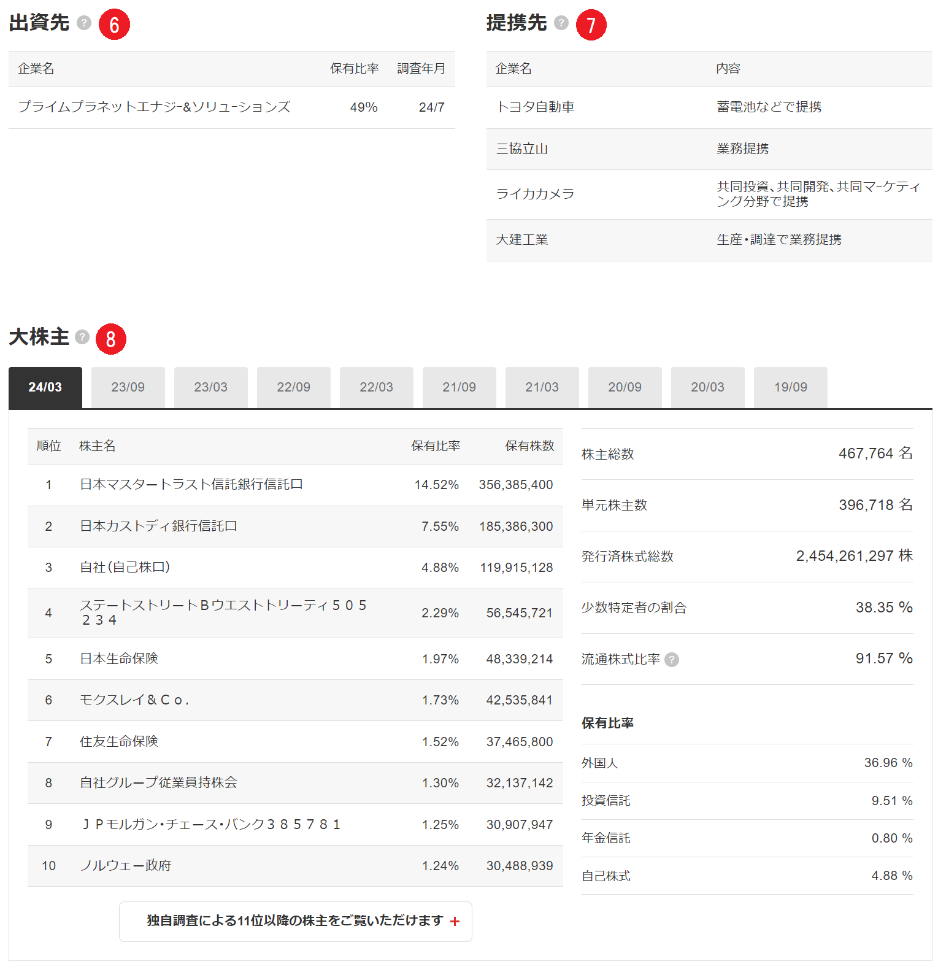The width and height of the screenshot is (938, 980).
Task: Click the 49% holding ratio value
Action: 364,107
